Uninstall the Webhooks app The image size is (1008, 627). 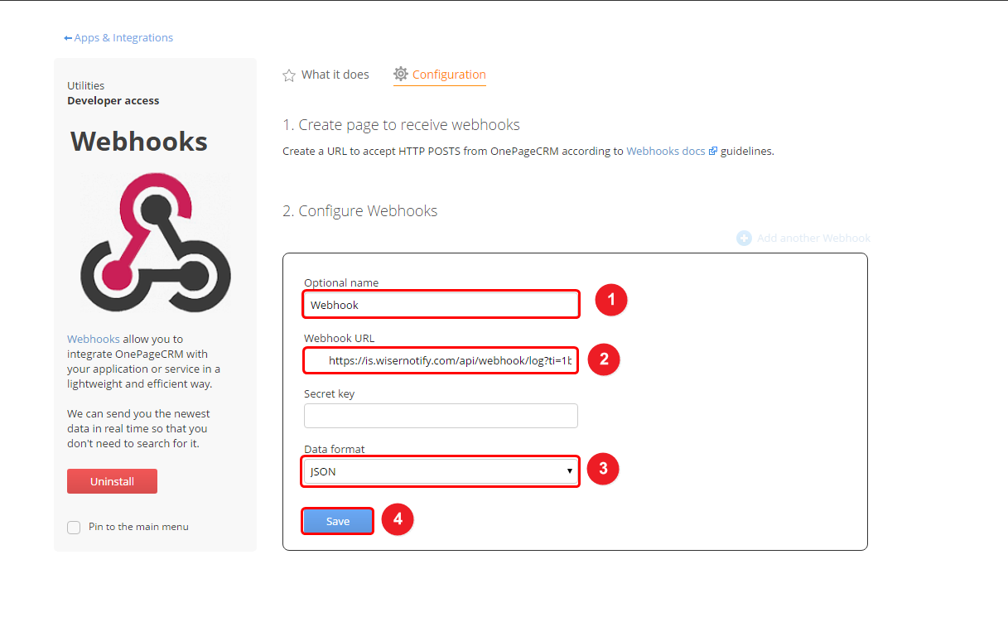(x=112, y=481)
